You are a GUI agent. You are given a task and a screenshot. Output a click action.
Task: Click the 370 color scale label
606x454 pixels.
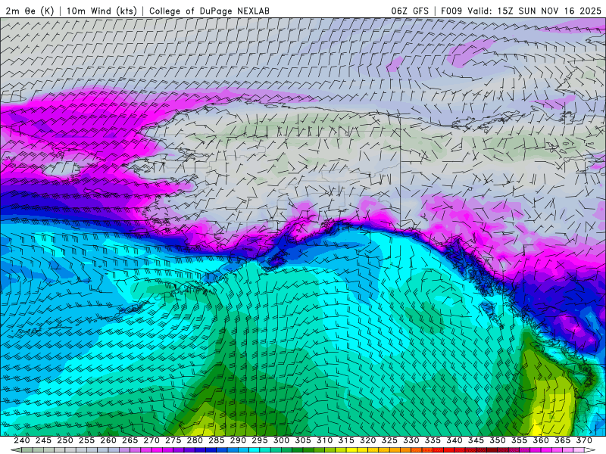[584, 440]
